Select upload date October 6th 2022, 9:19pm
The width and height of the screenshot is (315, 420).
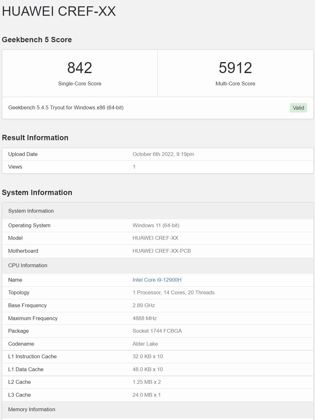pyautogui.click(x=163, y=154)
